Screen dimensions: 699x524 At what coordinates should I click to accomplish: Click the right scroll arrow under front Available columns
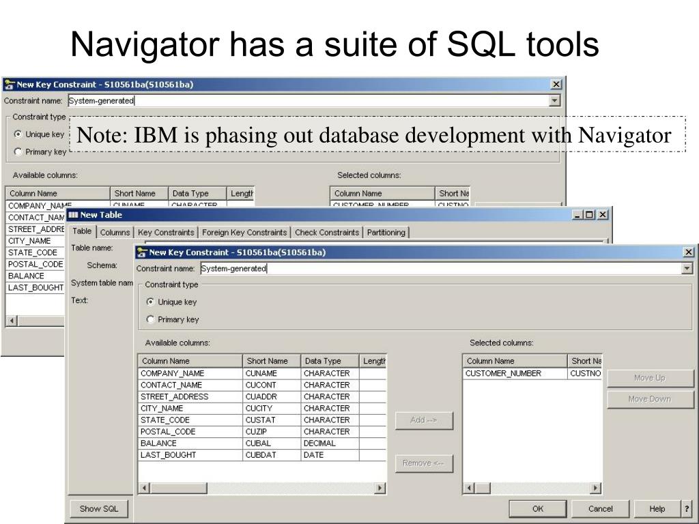point(380,488)
